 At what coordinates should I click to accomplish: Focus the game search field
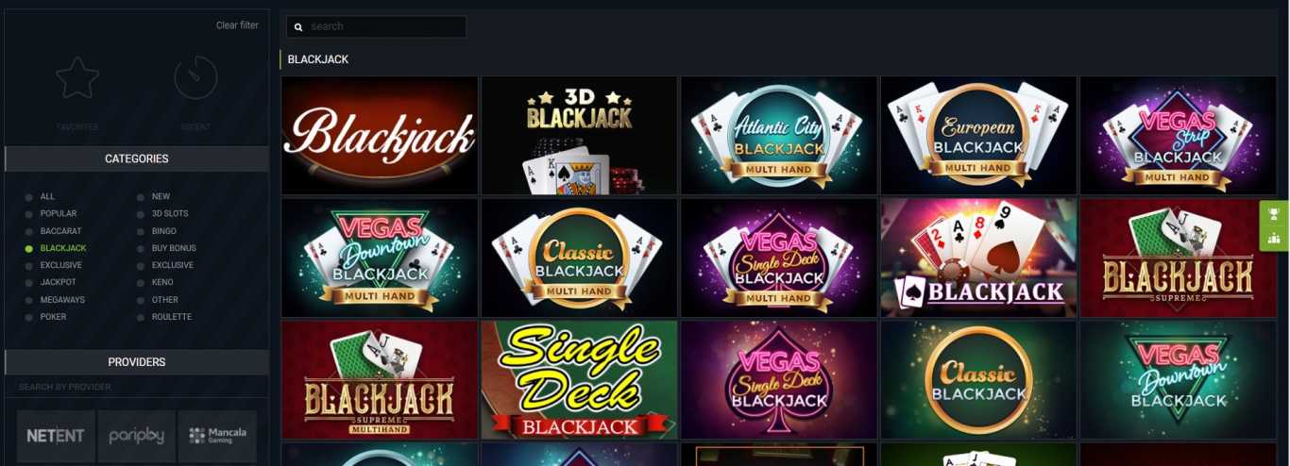376,26
